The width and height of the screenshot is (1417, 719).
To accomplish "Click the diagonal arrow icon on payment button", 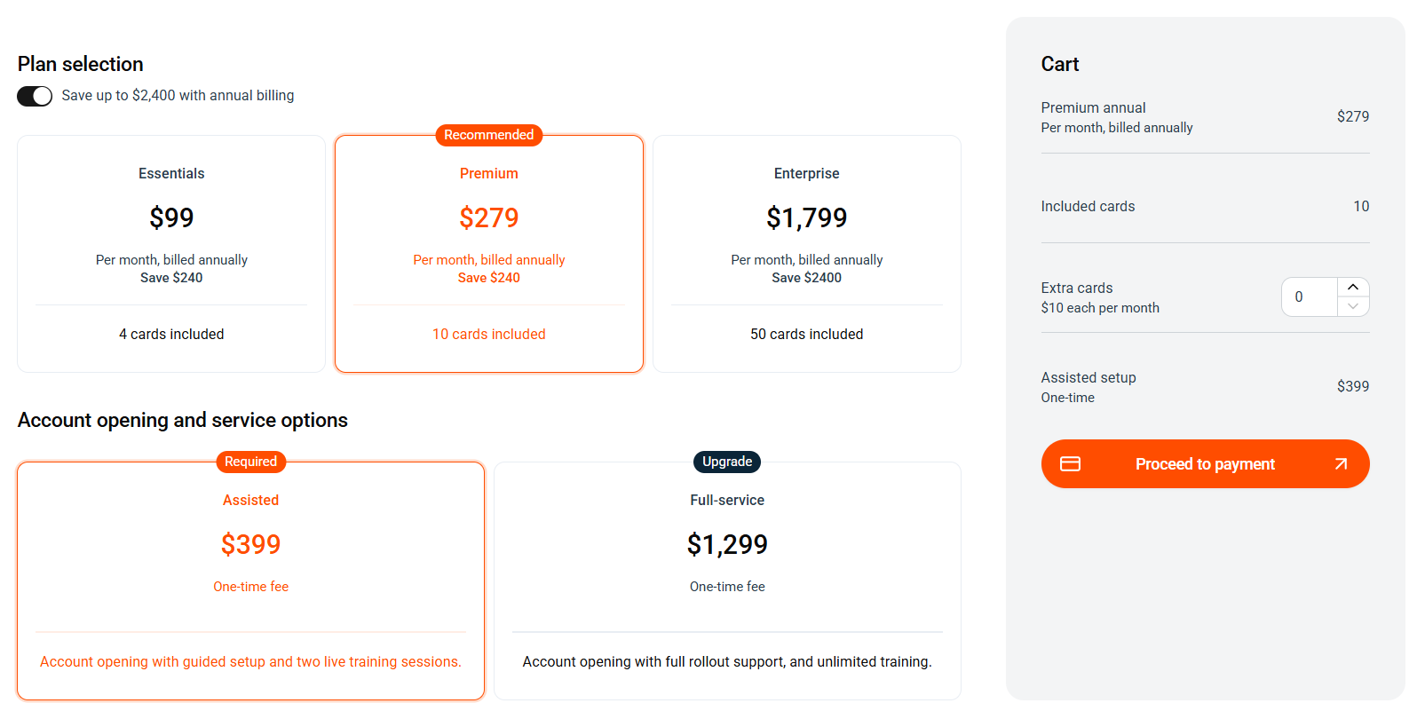I will (1341, 463).
